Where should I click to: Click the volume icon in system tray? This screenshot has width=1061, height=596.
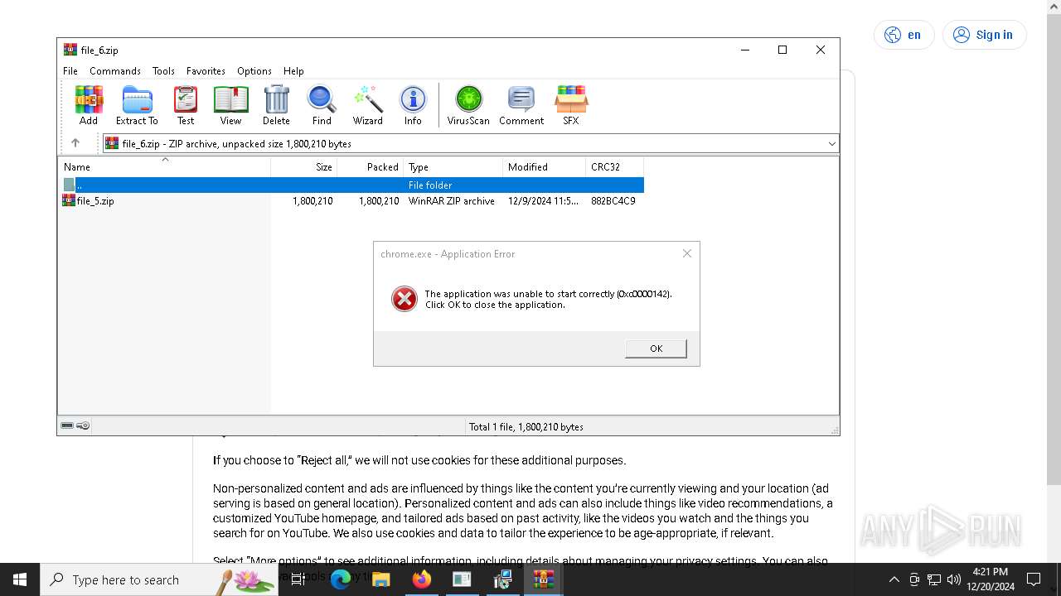(x=954, y=579)
